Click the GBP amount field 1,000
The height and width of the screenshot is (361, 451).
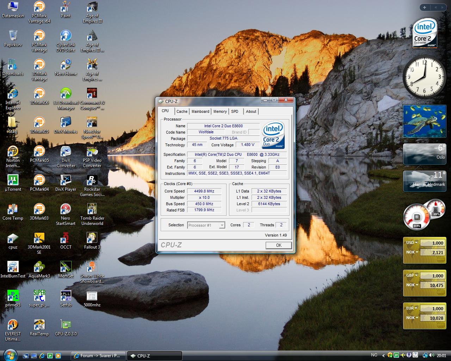[x=432, y=276]
